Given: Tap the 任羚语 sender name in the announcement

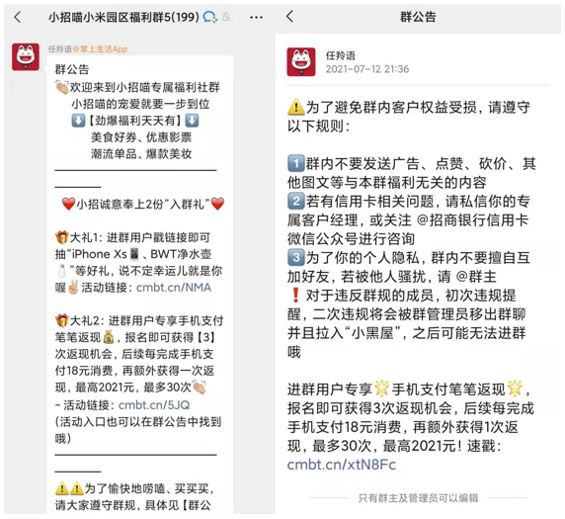Looking at the screenshot, I should [341, 55].
